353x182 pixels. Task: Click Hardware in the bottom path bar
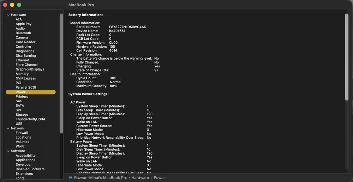point(140,177)
